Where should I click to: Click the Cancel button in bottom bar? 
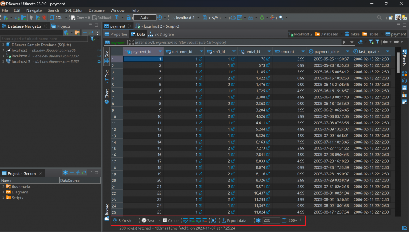[171, 220]
